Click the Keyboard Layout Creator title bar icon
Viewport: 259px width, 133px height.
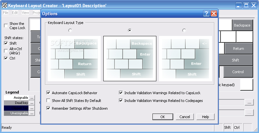click(x=5, y=6)
